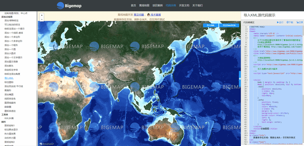The width and height of the screenshot is (304, 146).
Task: Open sidebar example 动态热力图
Action: coord(10,138)
